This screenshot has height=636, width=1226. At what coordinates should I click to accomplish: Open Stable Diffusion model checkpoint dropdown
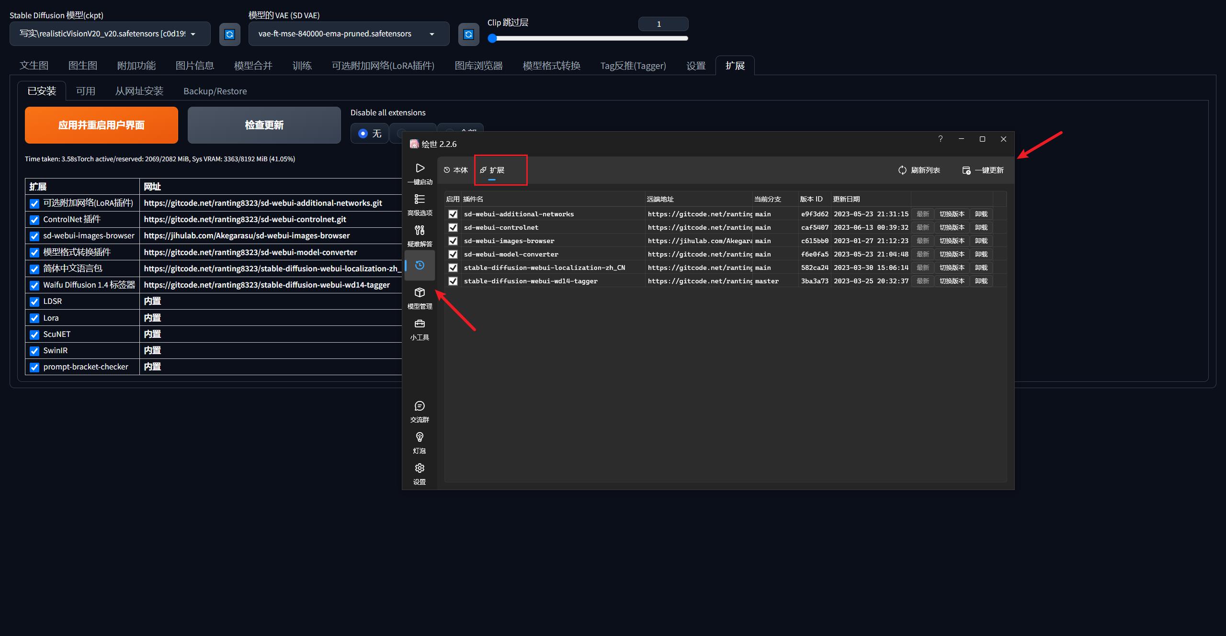coord(110,34)
